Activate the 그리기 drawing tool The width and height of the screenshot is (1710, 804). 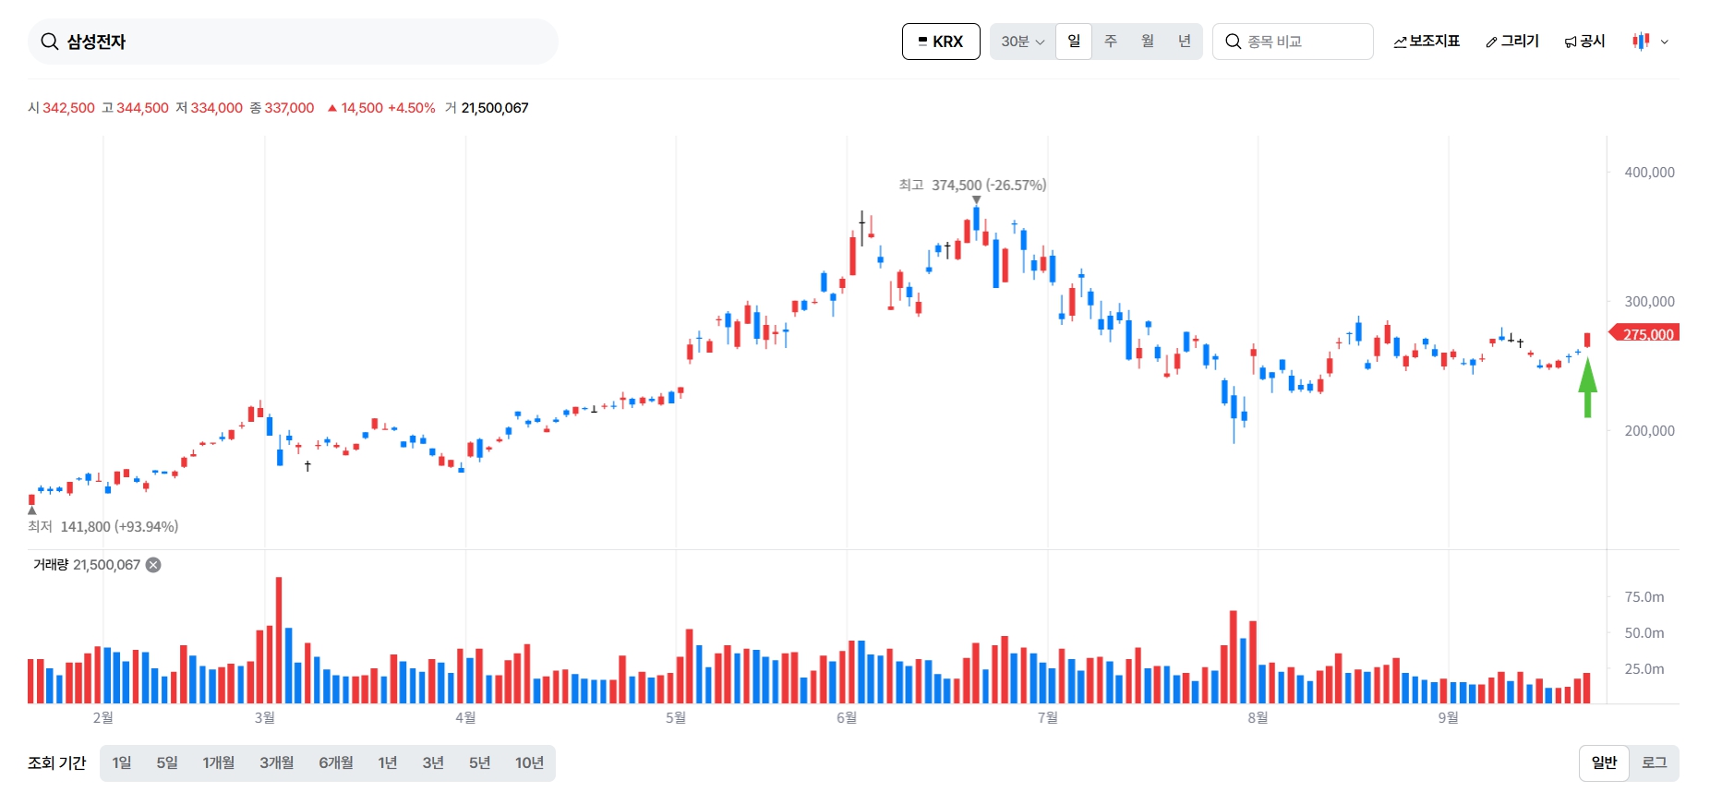[1512, 42]
